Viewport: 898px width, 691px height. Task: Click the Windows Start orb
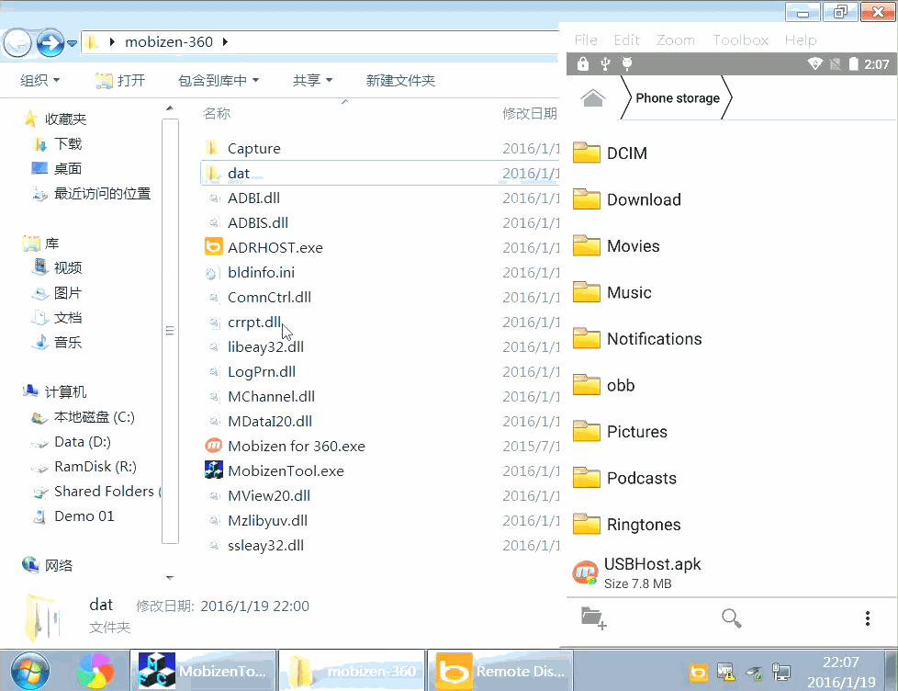[x=30, y=671]
